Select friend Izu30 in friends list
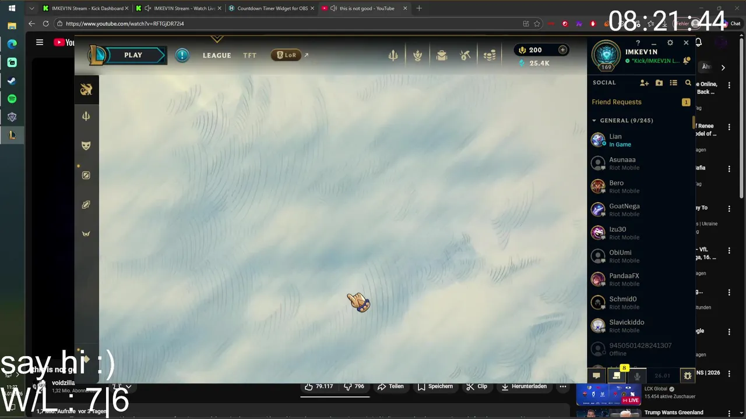 [641, 233]
